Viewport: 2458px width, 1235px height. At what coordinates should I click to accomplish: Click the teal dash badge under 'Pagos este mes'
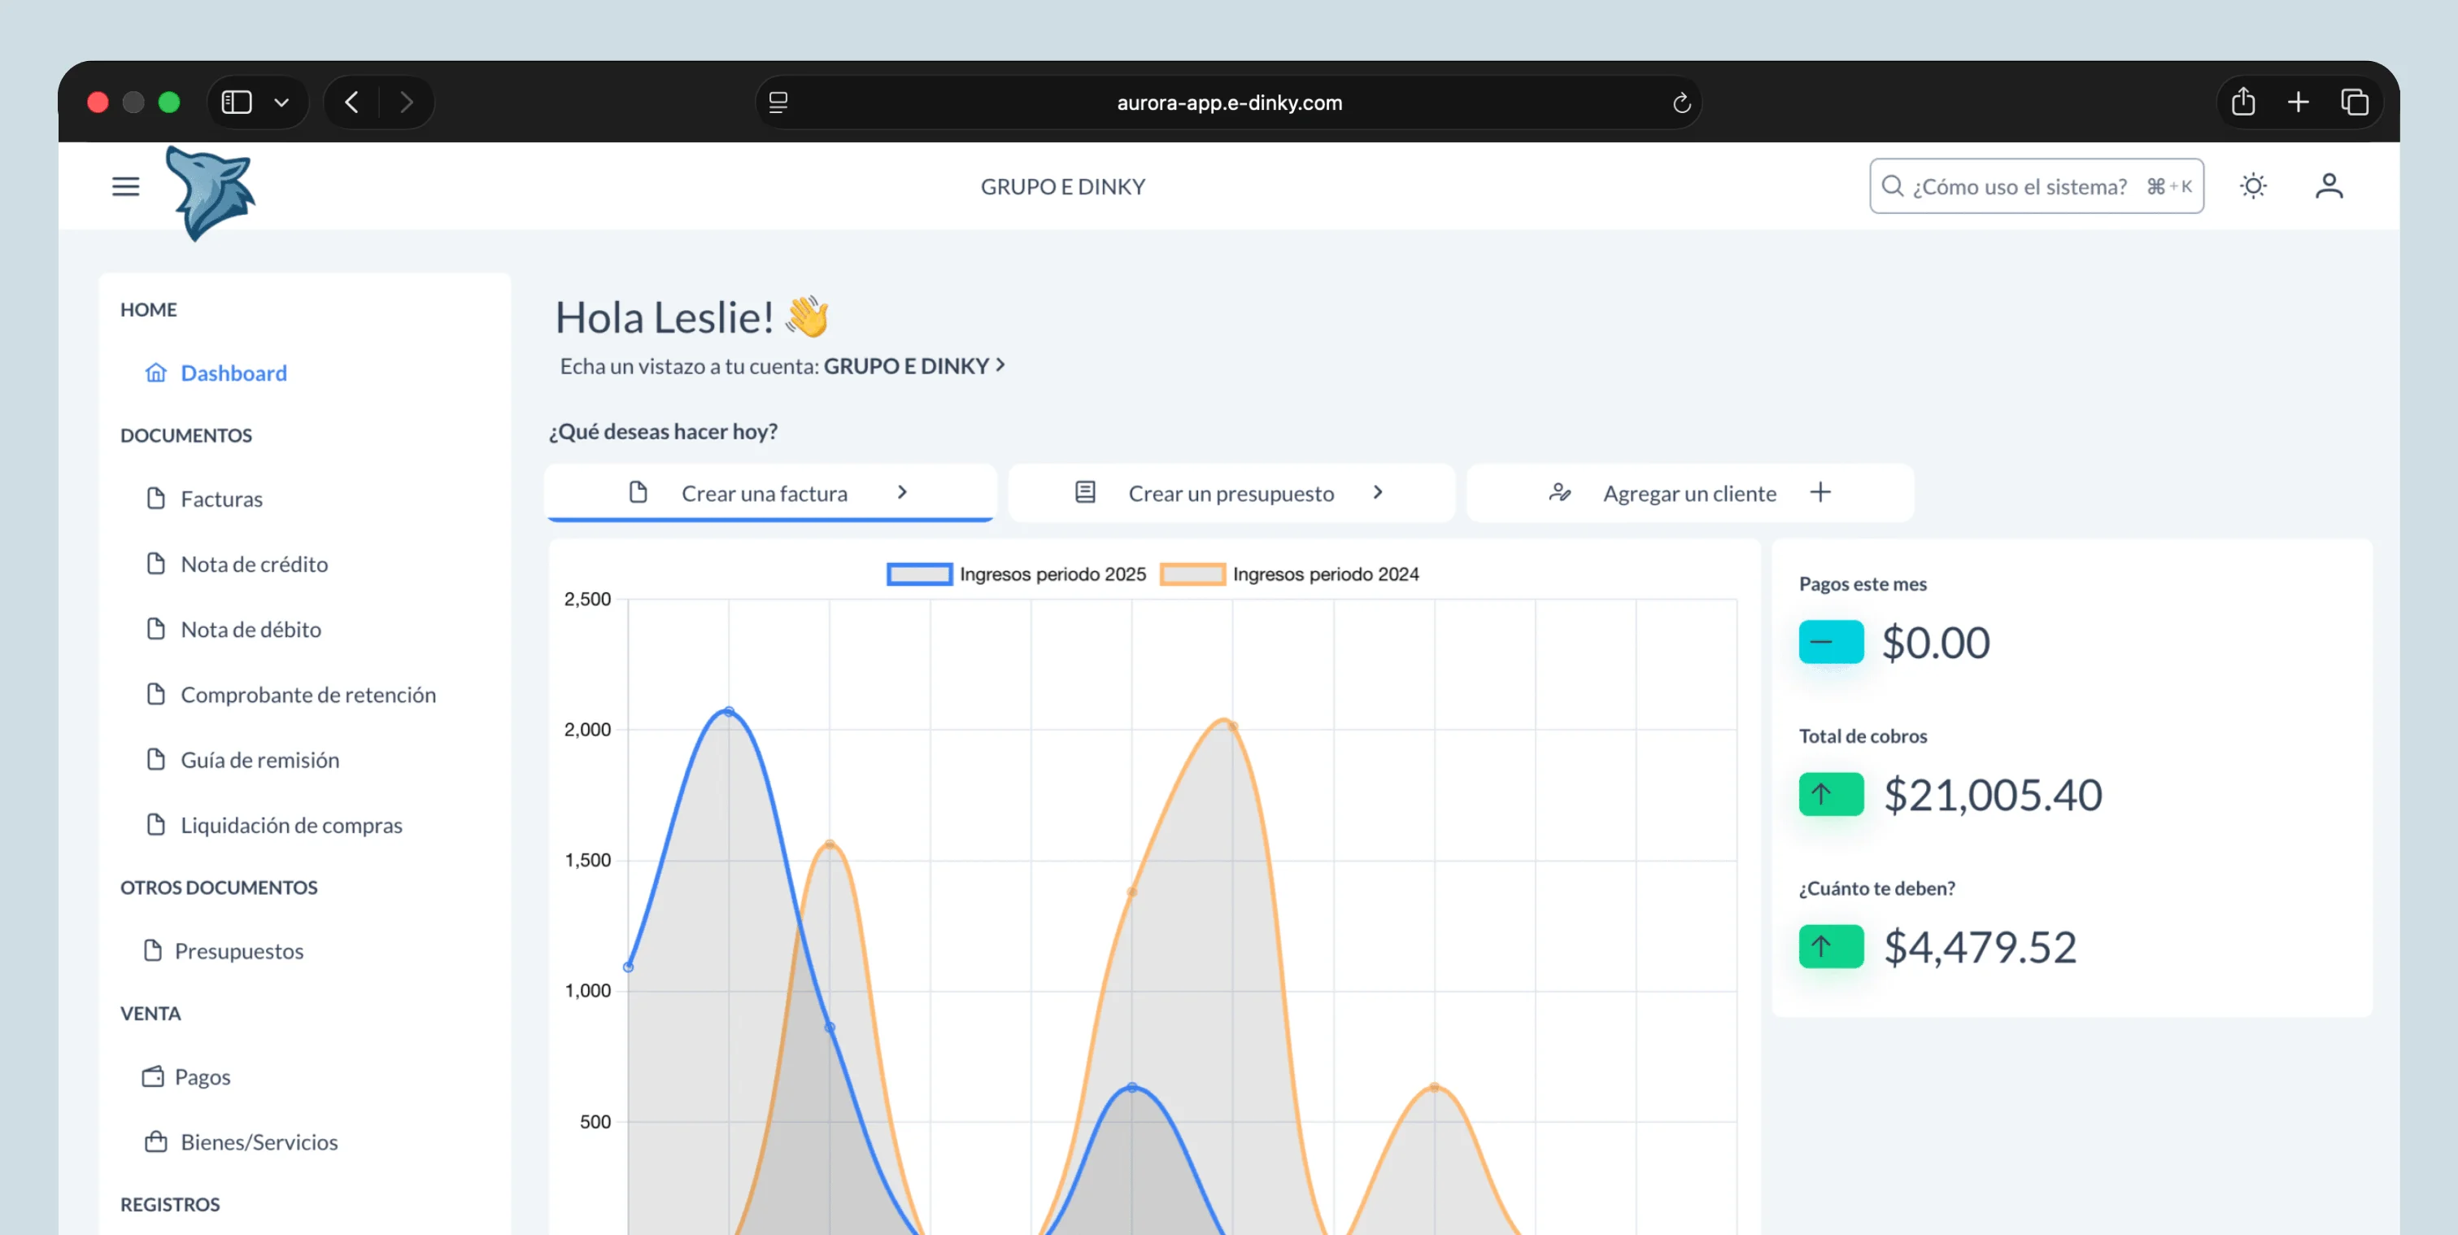coord(1831,641)
